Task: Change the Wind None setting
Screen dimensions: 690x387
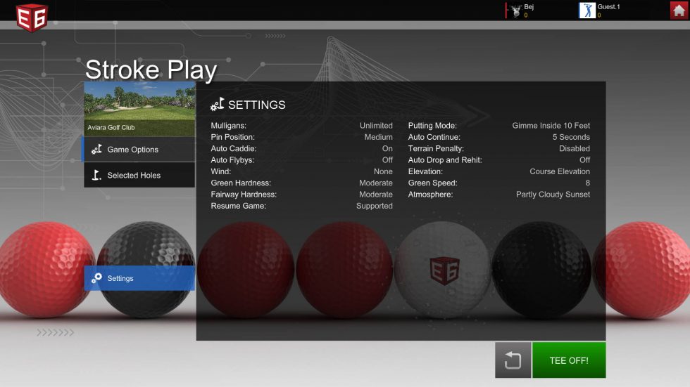Action: tap(383, 171)
